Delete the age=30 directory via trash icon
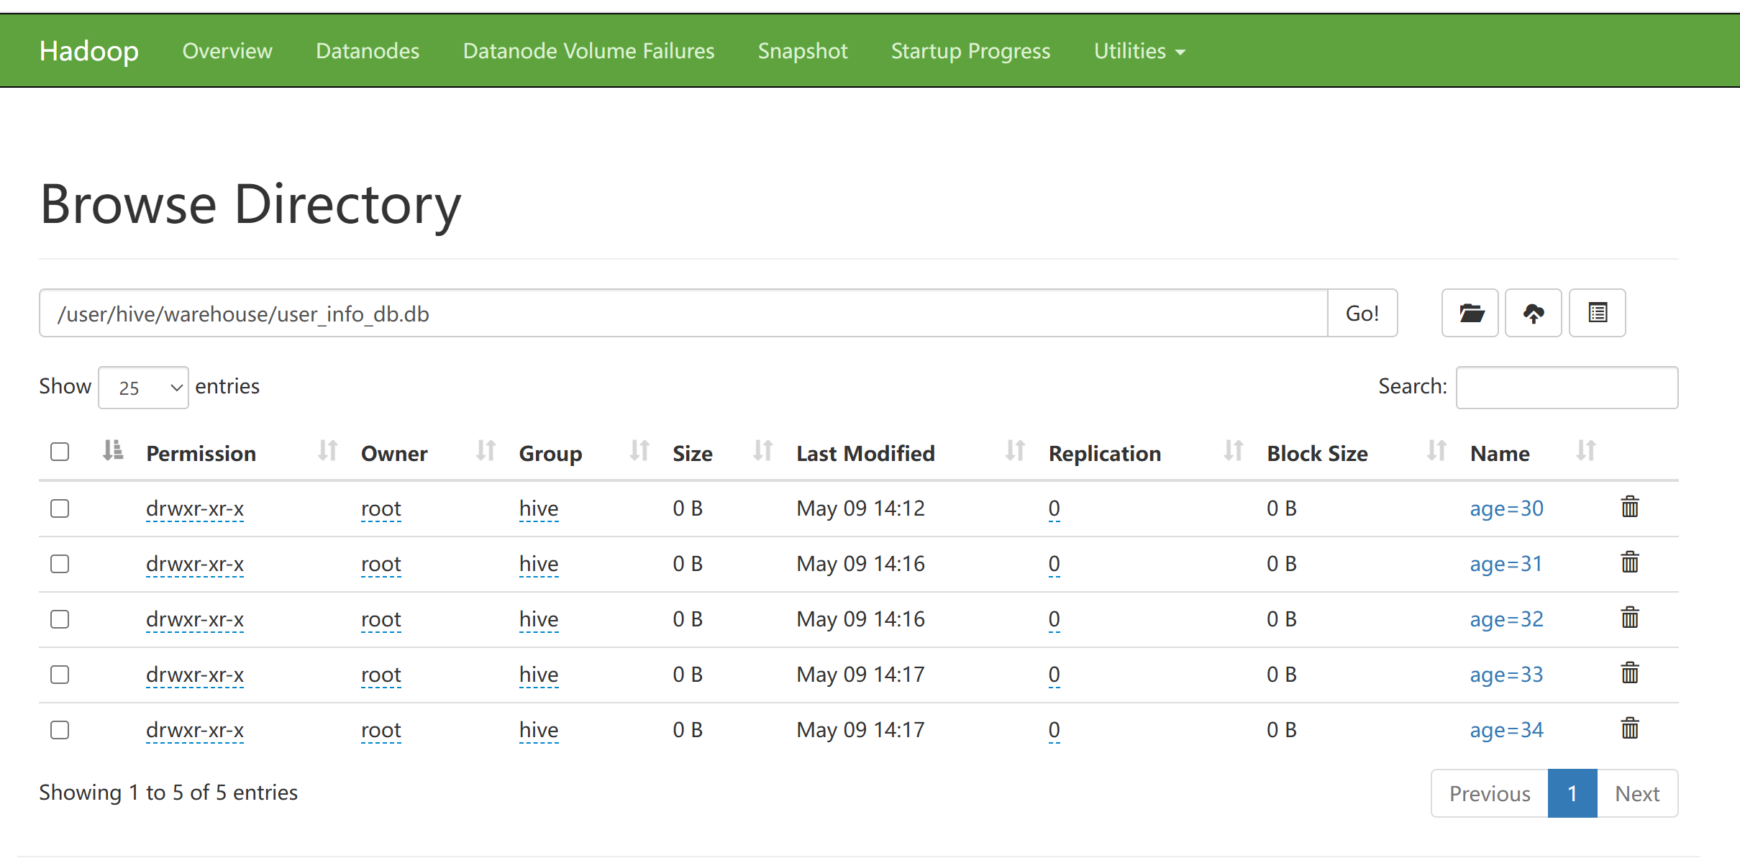 point(1629,507)
